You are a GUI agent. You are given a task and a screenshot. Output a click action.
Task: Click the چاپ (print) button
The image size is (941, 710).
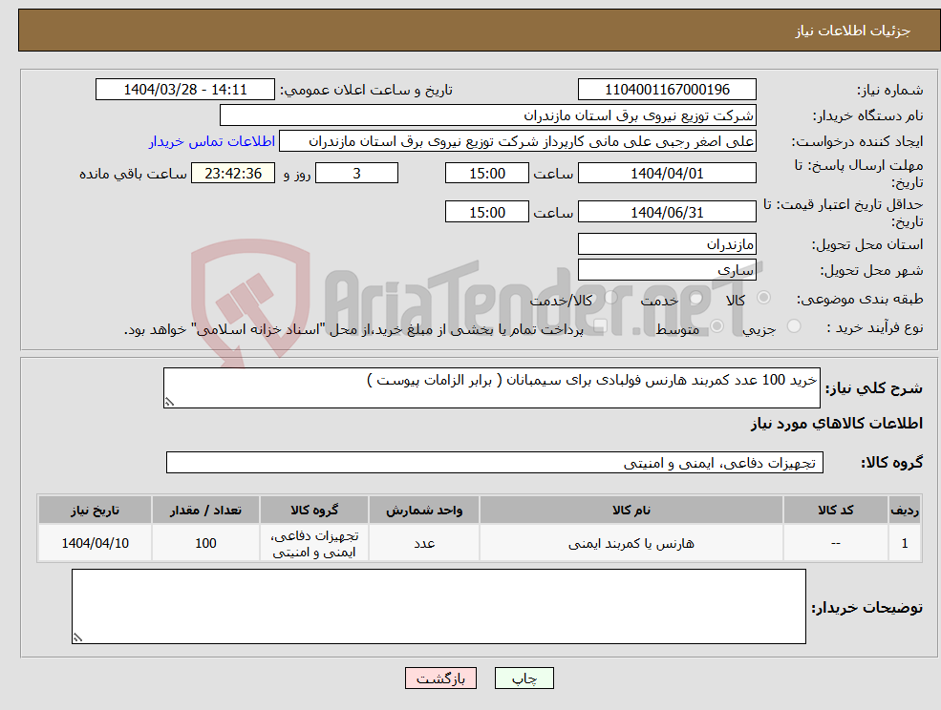pos(524,679)
